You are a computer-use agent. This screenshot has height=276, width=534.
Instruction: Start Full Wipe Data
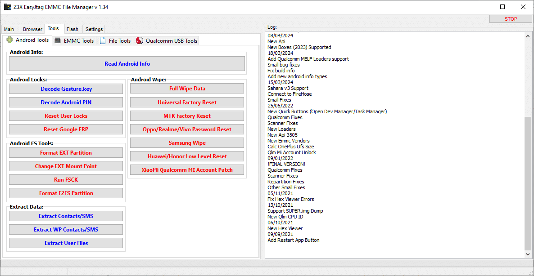coord(187,89)
